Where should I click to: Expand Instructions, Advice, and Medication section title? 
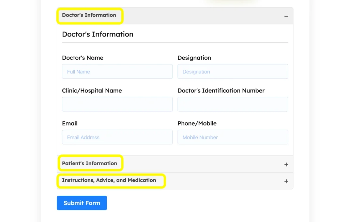[109, 180]
